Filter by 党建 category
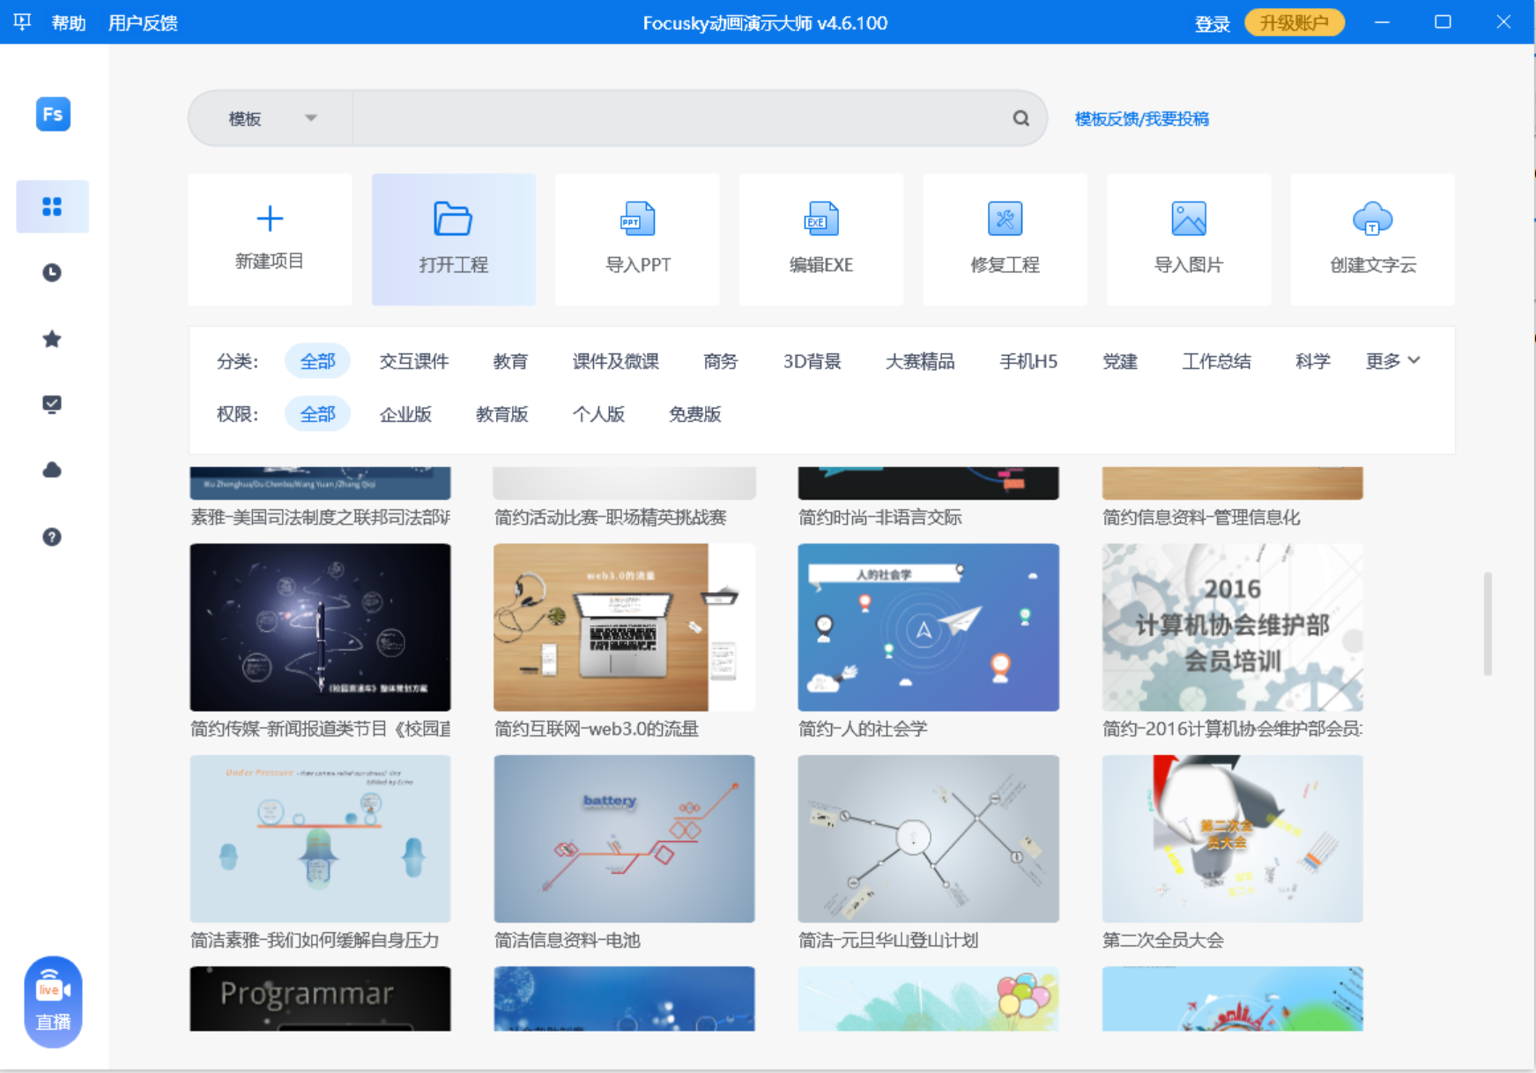Viewport: 1536px width, 1073px height. (1120, 361)
